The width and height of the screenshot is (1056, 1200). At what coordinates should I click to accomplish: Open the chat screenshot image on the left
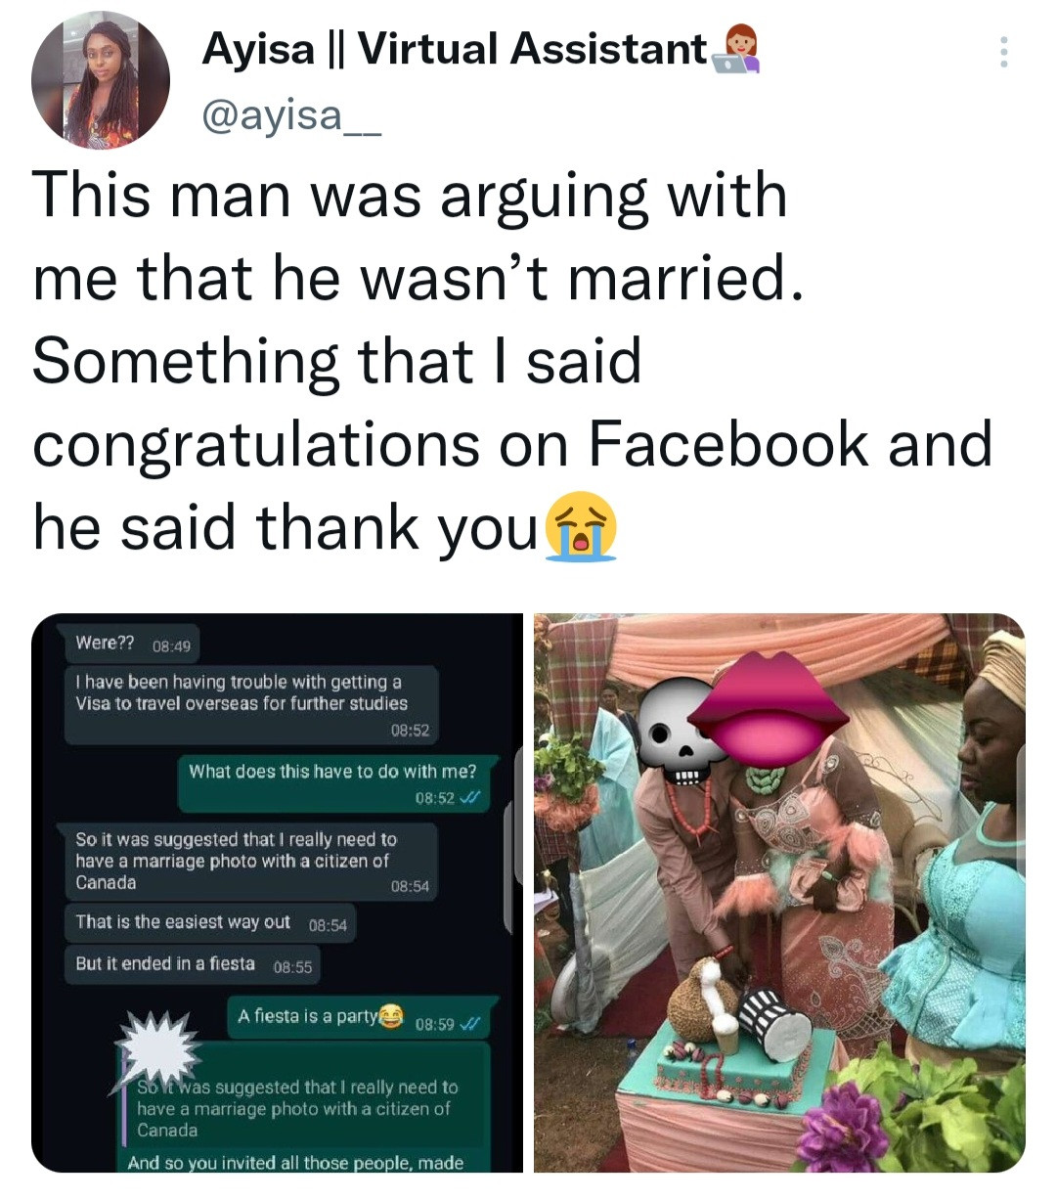(x=278, y=892)
